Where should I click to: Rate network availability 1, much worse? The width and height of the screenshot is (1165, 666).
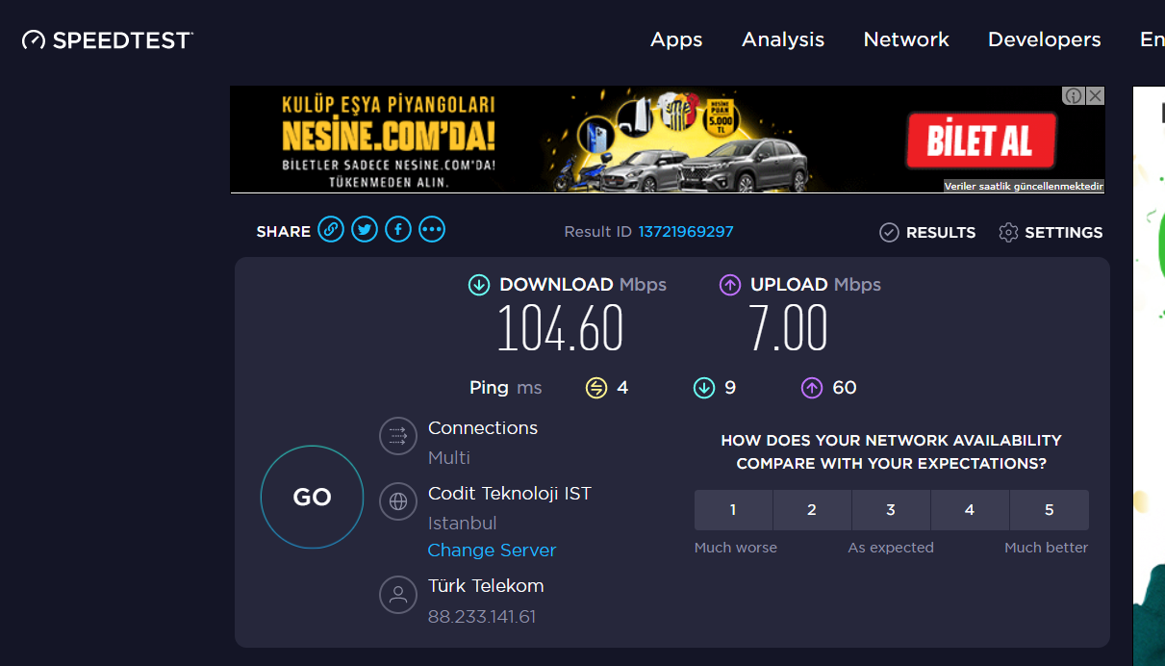(733, 510)
